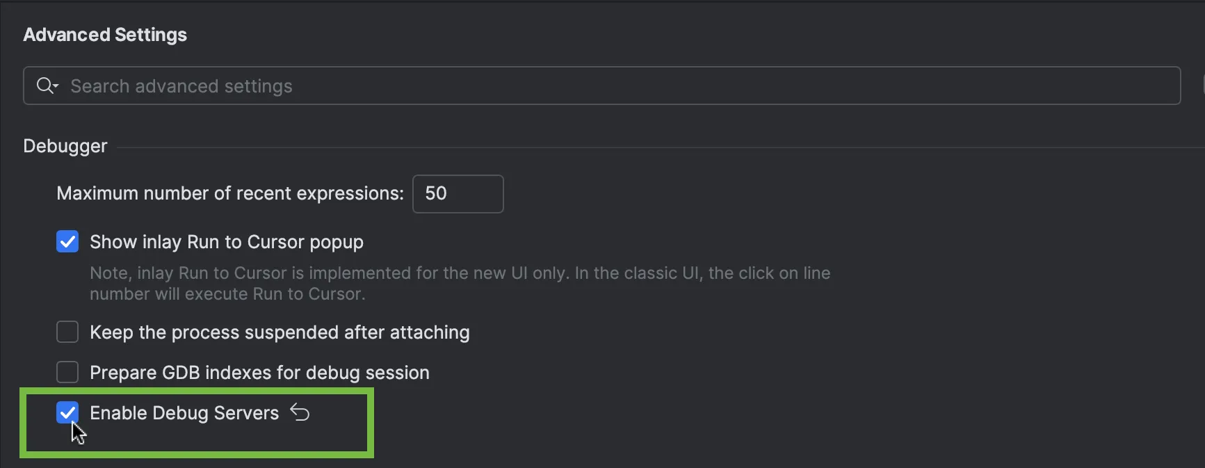Click the inlay Run to Cursor note text

pos(460,283)
